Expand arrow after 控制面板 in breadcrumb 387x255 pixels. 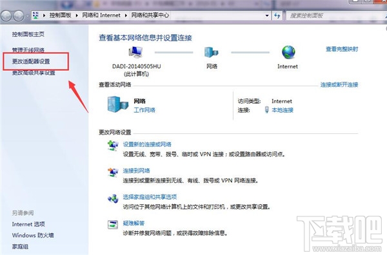click(77, 15)
